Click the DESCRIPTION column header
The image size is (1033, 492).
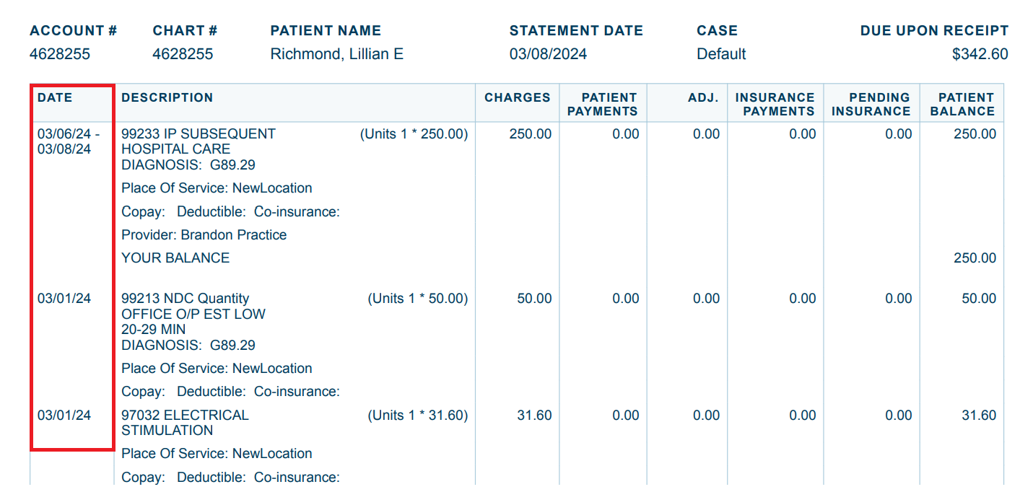tap(167, 97)
